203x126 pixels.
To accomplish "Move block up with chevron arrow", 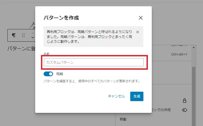I will click(33, 33).
